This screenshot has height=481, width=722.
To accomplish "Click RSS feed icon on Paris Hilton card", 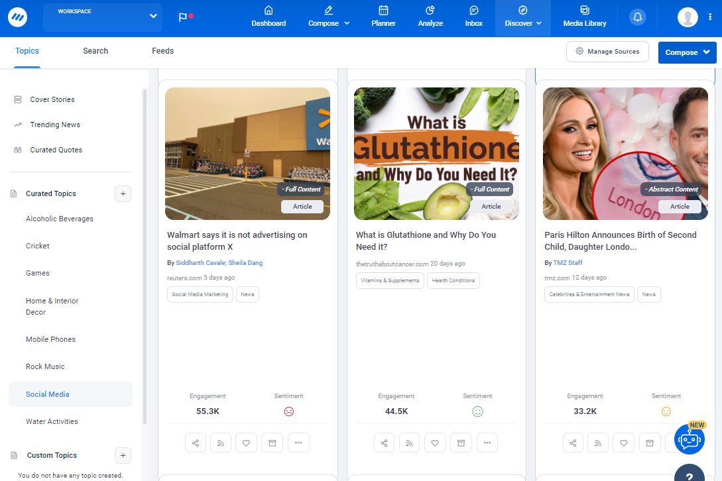I will (598, 443).
